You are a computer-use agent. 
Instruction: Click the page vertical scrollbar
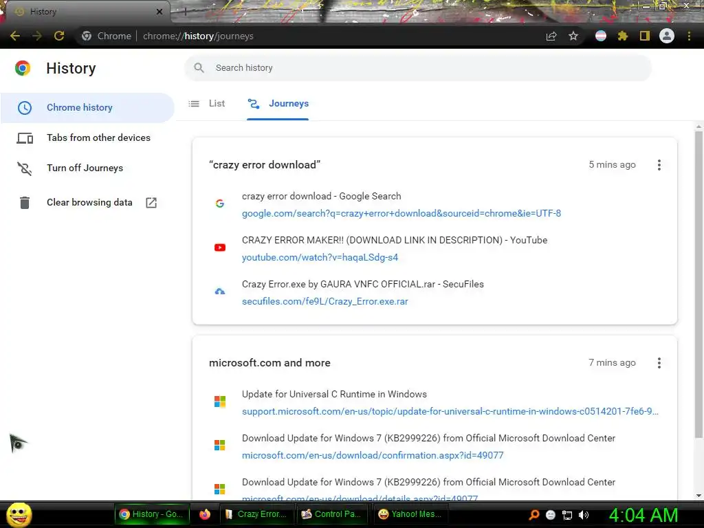(698, 283)
